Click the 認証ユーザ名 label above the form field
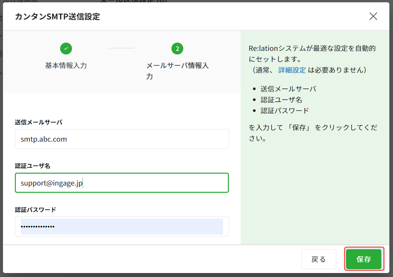Screen dimensions: 393x277 tap(33, 166)
